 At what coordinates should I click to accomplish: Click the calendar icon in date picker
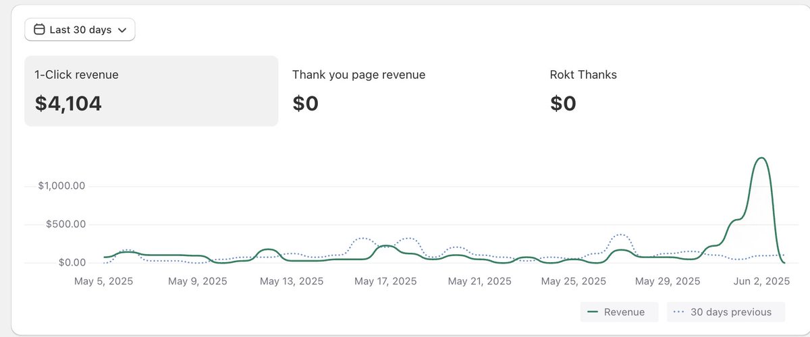(x=39, y=30)
